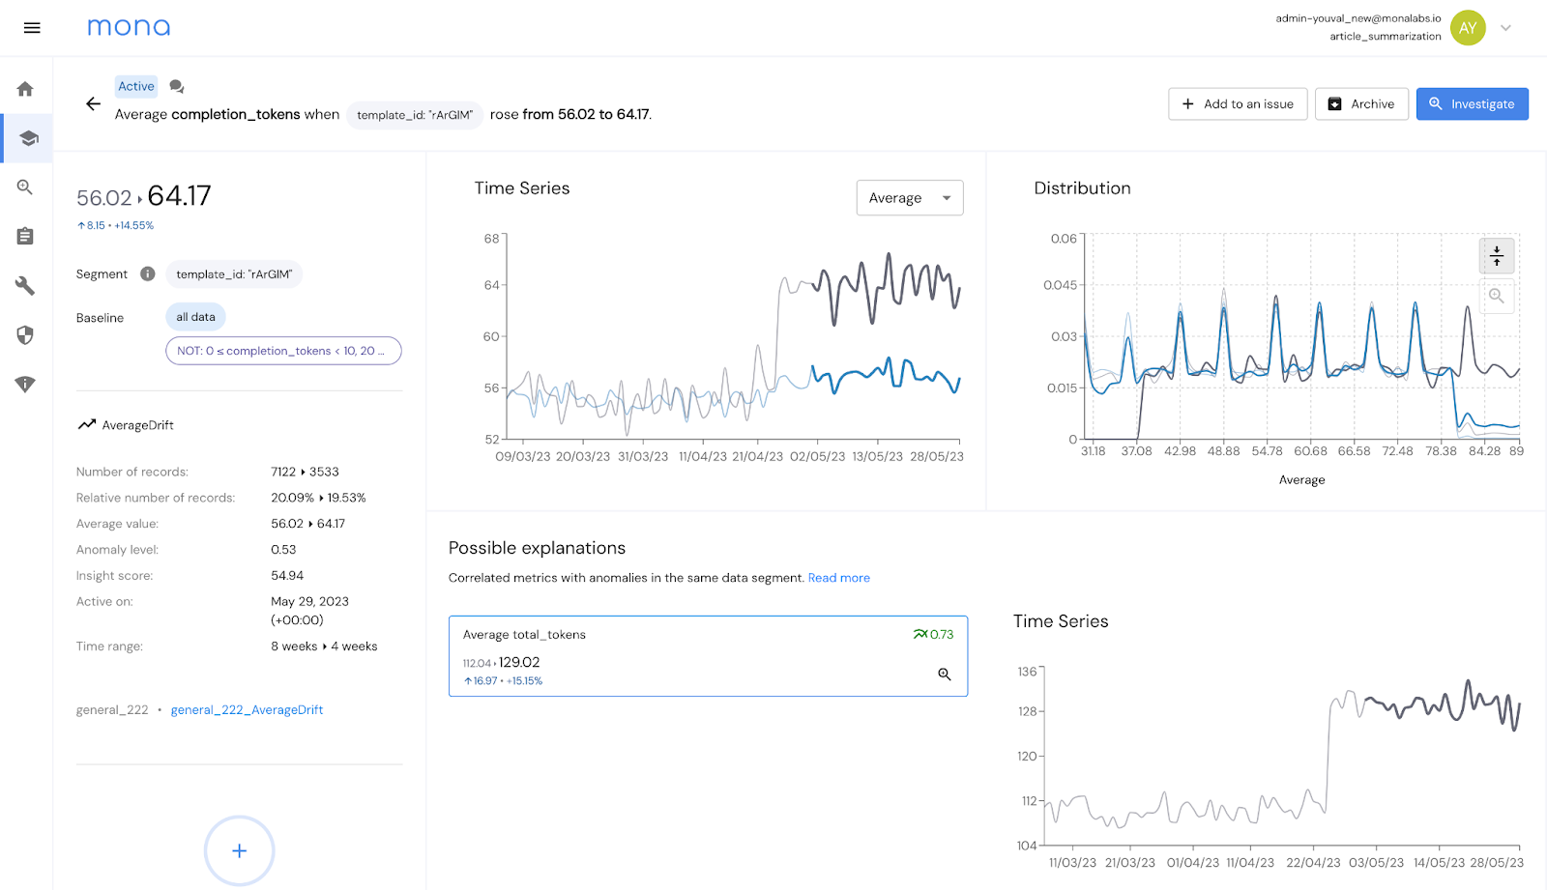This screenshot has width=1547, height=890.
Task: Click the back arrow
Action: pyautogui.click(x=93, y=104)
